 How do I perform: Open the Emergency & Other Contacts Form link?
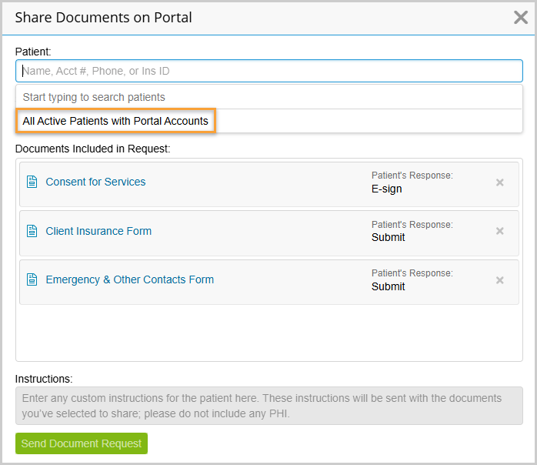pyautogui.click(x=129, y=279)
